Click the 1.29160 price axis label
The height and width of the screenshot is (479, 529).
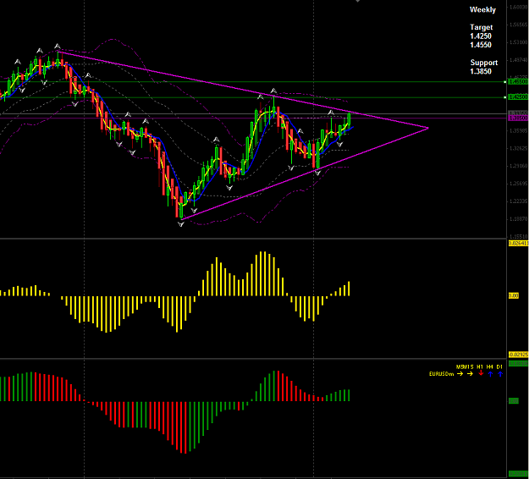519,166
